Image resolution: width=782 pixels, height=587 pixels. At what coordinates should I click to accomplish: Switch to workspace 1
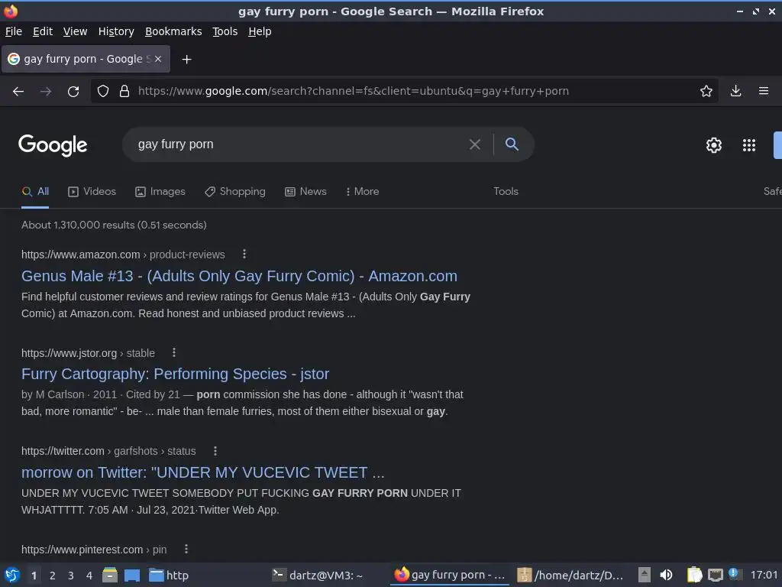point(34,576)
